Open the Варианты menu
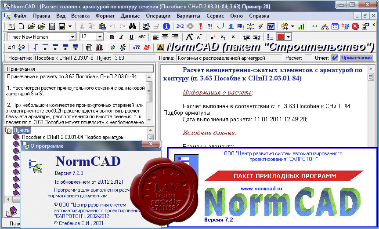This screenshot has width=379, height=229. [188, 16]
